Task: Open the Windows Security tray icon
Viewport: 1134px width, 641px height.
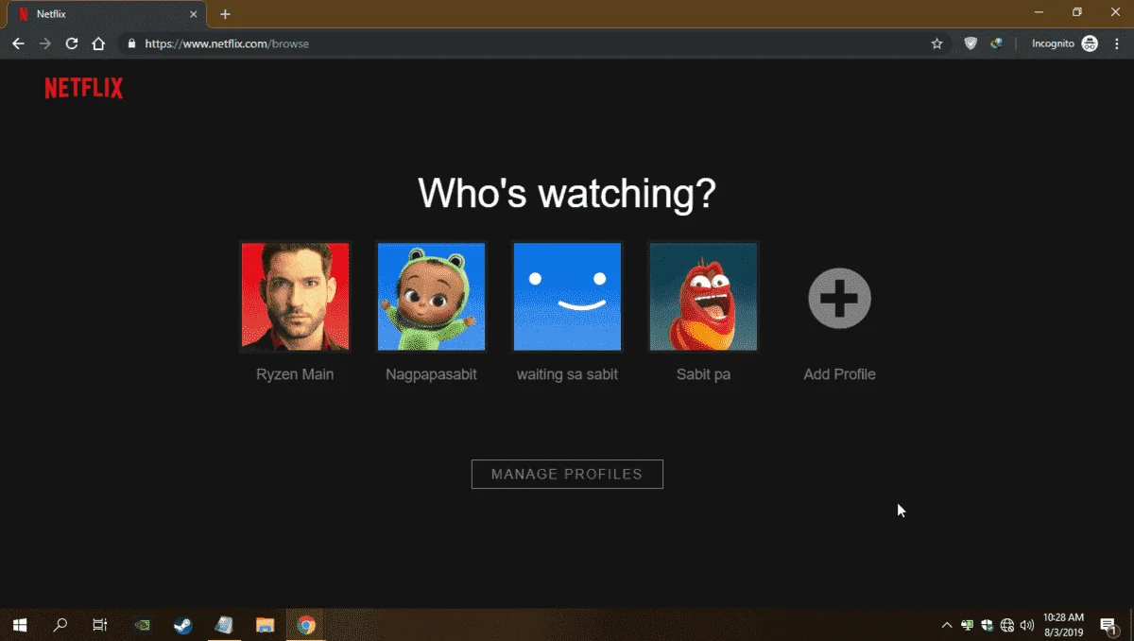Action: click(x=987, y=625)
